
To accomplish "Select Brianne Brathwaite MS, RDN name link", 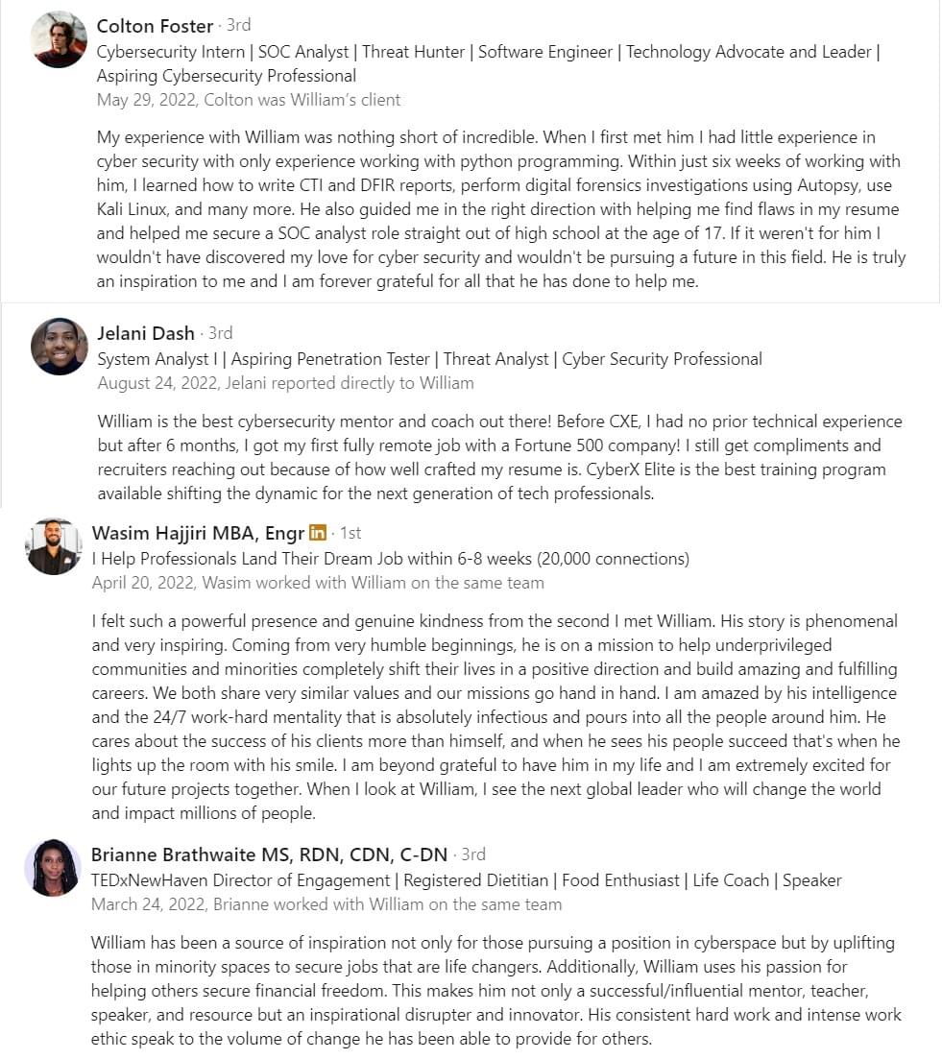I will point(269,854).
